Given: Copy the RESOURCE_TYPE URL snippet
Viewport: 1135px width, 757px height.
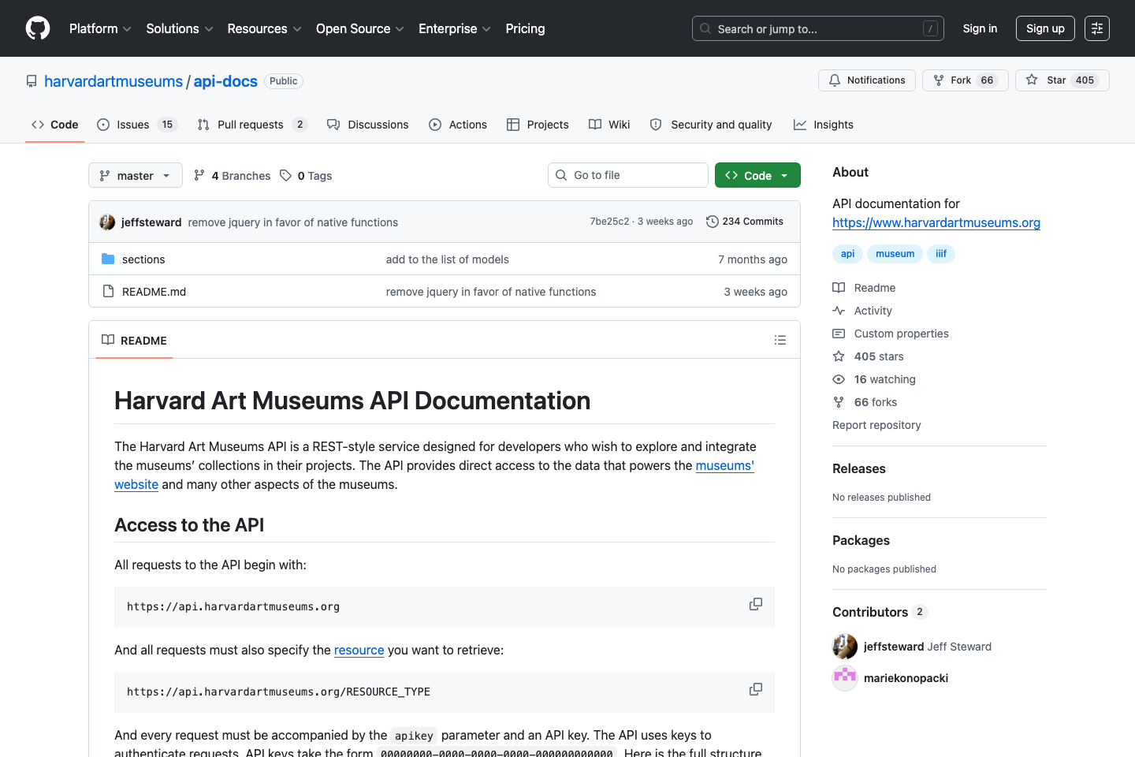Looking at the screenshot, I should tap(755, 688).
